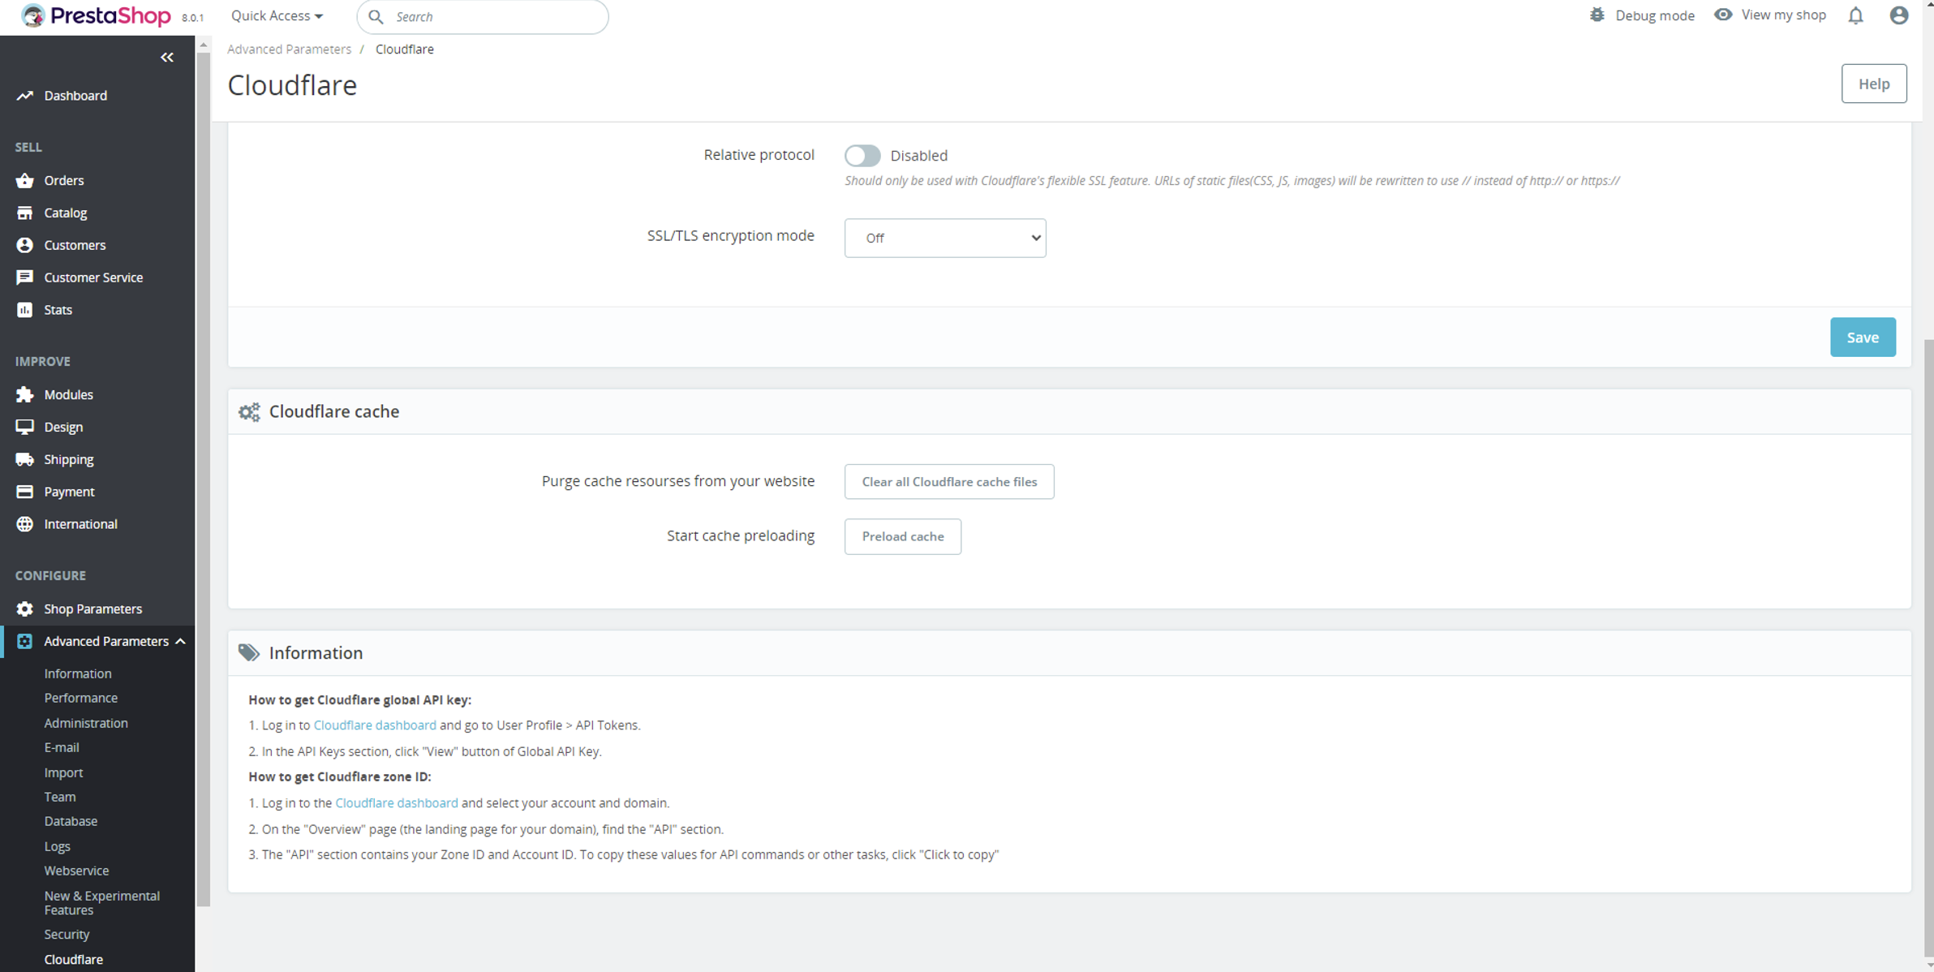
Task: Click the PrestaShop logo
Action: (x=96, y=15)
